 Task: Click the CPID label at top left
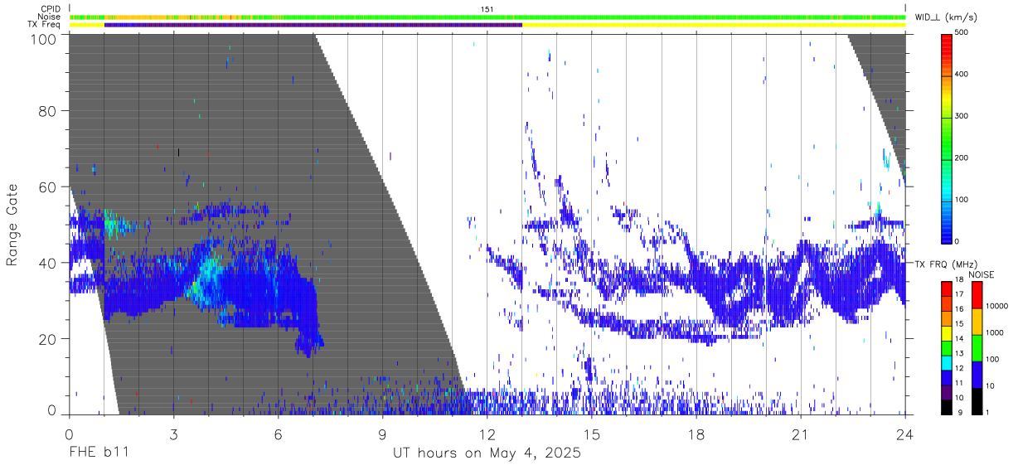[51, 9]
